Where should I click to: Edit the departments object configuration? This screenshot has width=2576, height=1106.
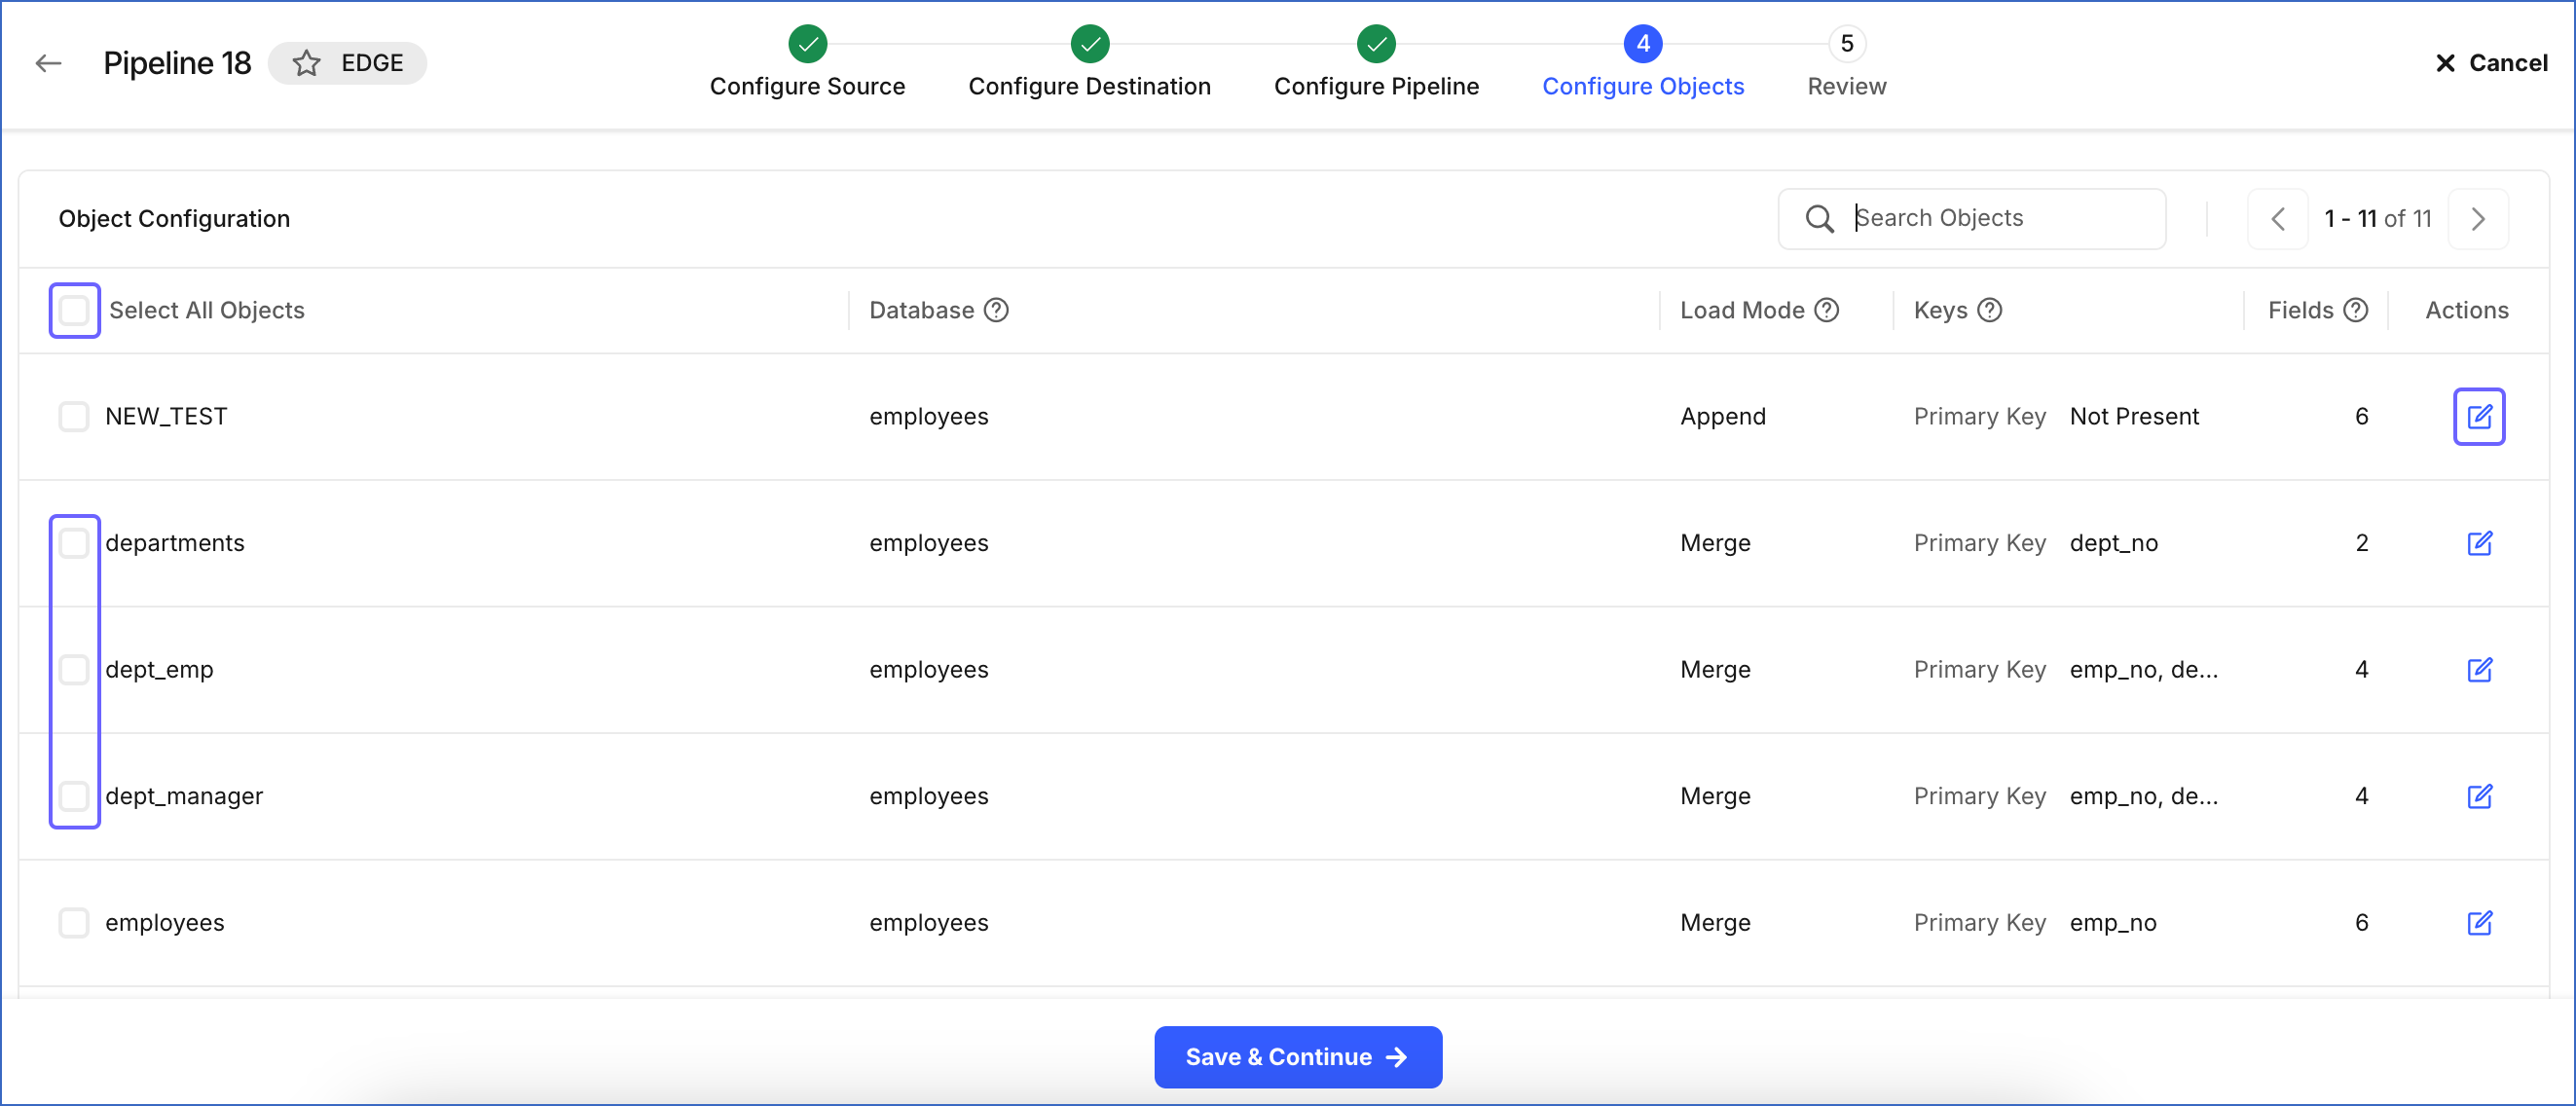coord(2481,543)
